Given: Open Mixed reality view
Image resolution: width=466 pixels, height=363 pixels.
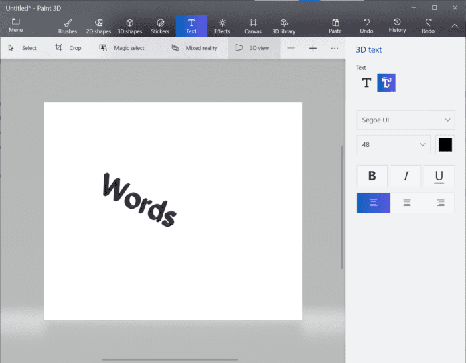Looking at the screenshot, I should click(x=194, y=48).
